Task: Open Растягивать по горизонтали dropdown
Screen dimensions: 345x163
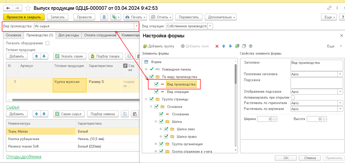Action: [340, 103]
